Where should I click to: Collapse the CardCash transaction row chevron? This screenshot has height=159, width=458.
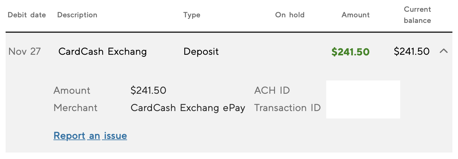coord(444,51)
